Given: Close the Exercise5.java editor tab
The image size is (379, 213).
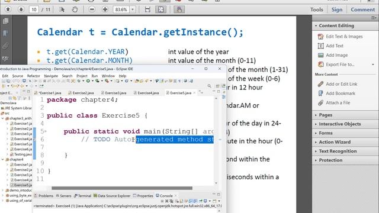Looking at the screenshot, I should pyautogui.click(x=194, y=93).
